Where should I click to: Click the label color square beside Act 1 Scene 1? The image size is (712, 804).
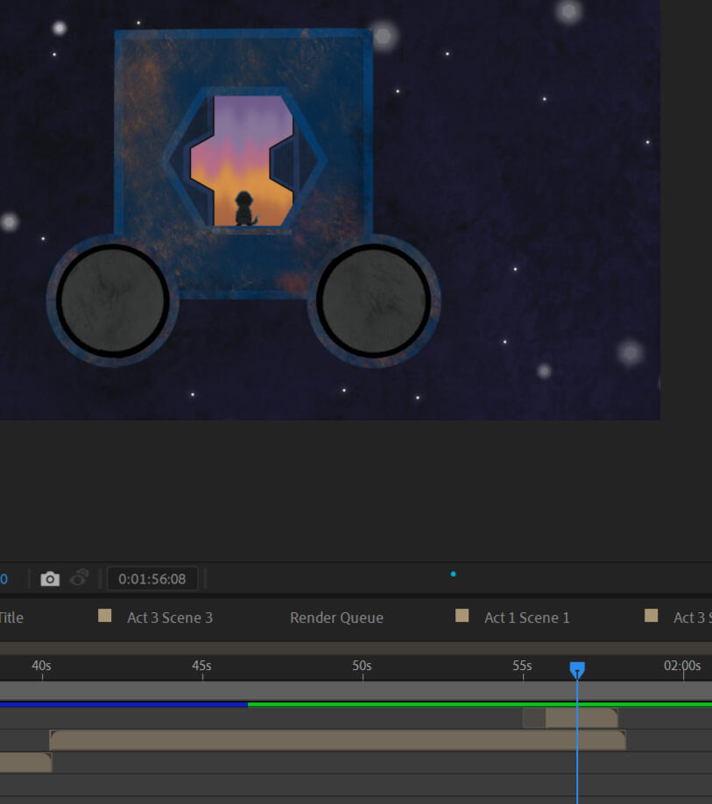(462, 616)
